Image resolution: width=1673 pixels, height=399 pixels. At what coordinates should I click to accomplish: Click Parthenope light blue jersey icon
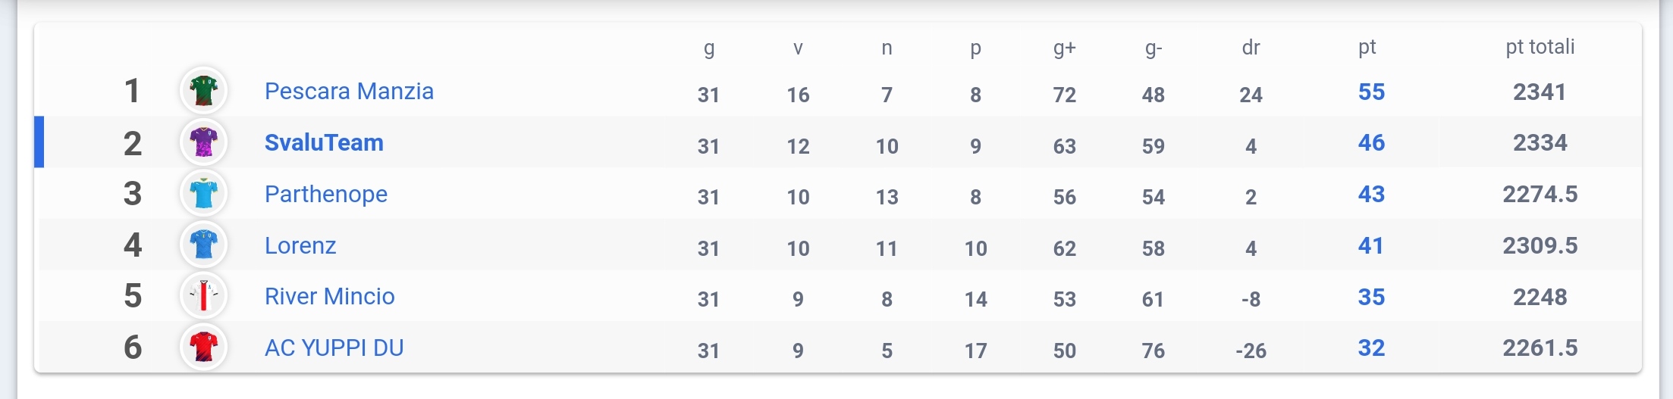point(203,194)
